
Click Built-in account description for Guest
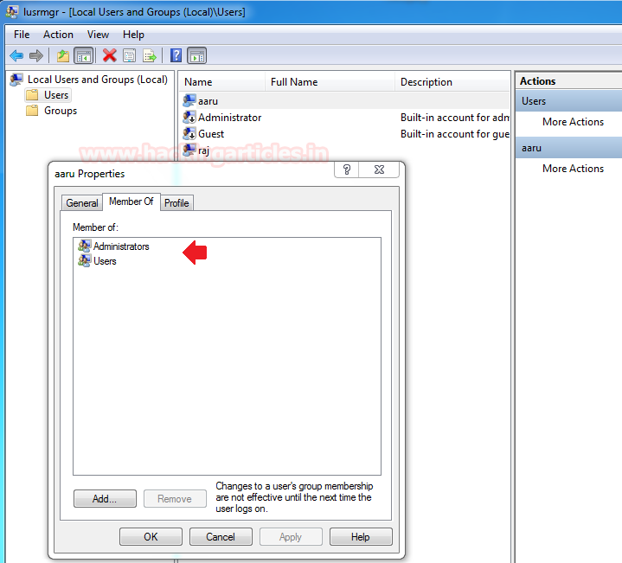click(x=454, y=134)
